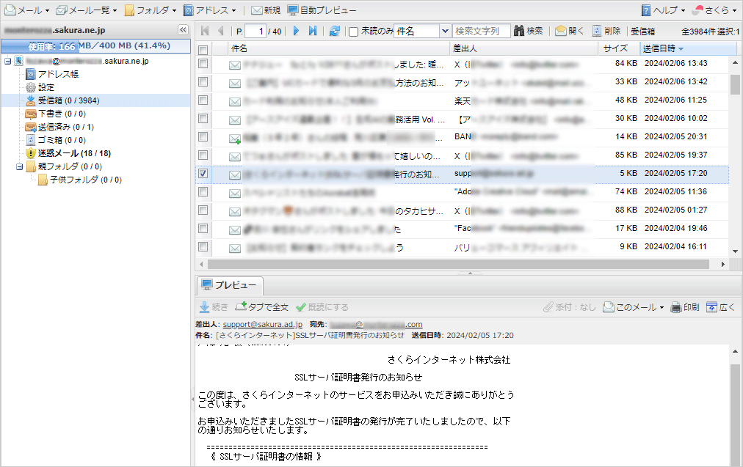Open the ヘルプ help dropdown
Image resolution: width=743 pixels, height=467 pixels.
tap(664, 10)
